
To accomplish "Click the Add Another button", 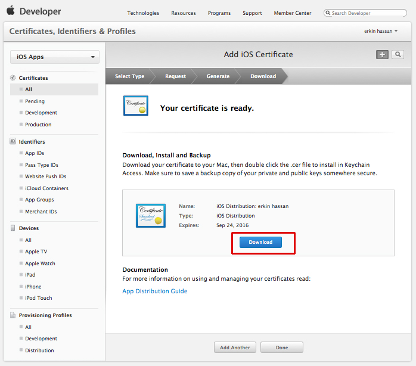I will pyautogui.click(x=235, y=347).
